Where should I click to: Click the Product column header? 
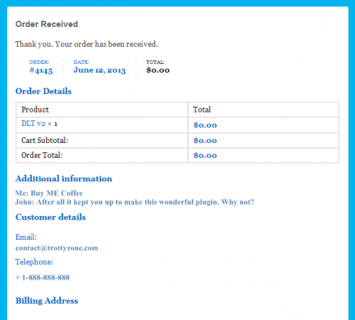tap(35, 110)
